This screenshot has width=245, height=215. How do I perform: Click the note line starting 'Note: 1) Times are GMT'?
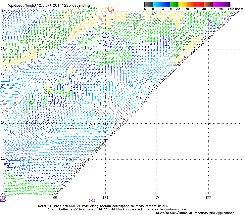[x=103, y=206]
